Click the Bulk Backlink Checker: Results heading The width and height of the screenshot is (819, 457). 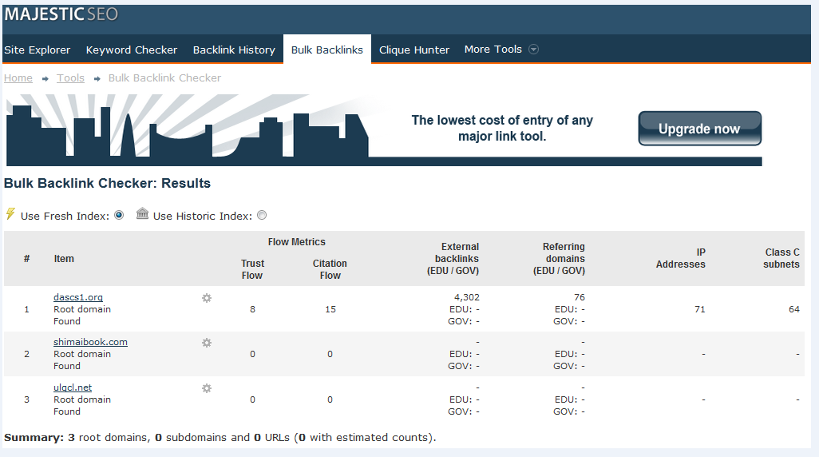(107, 184)
